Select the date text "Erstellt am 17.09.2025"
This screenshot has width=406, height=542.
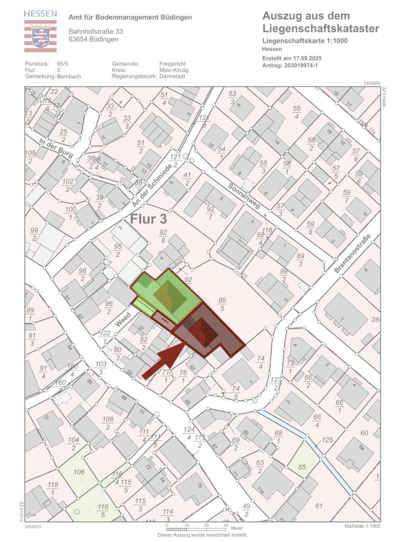[292, 58]
